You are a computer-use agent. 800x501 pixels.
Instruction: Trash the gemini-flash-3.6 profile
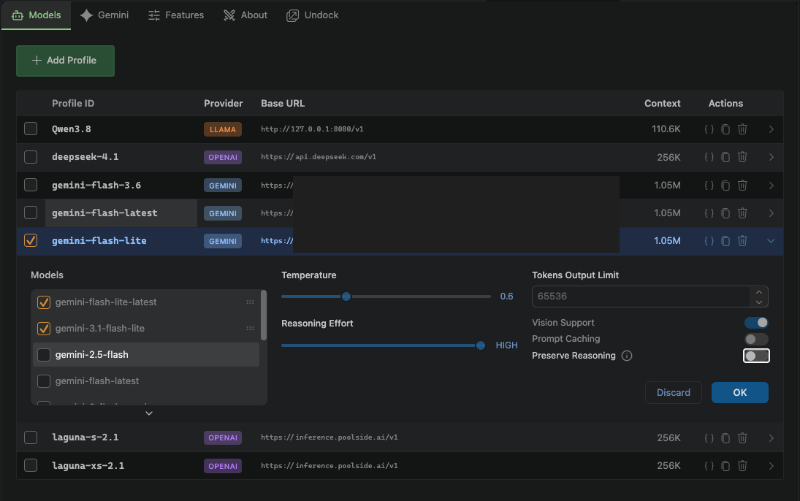pyautogui.click(x=742, y=186)
